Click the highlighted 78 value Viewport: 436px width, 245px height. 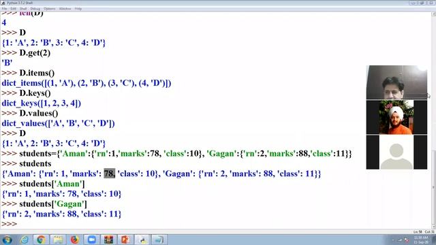click(x=109, y=174)
